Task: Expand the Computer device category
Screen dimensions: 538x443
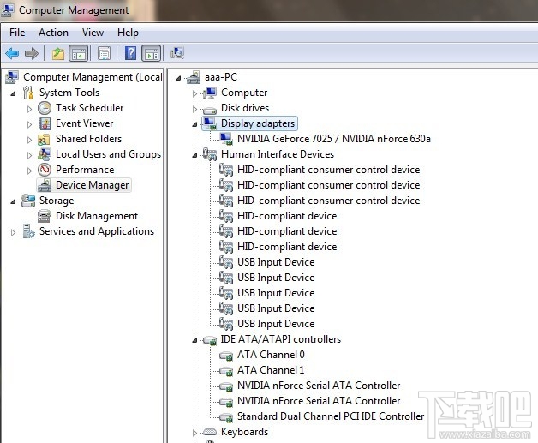Action: point(194,93)
